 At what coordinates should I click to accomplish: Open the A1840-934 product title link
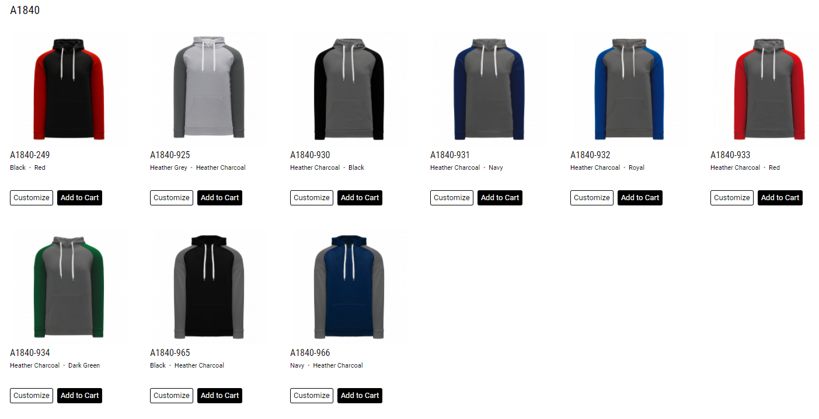[30, 353]
